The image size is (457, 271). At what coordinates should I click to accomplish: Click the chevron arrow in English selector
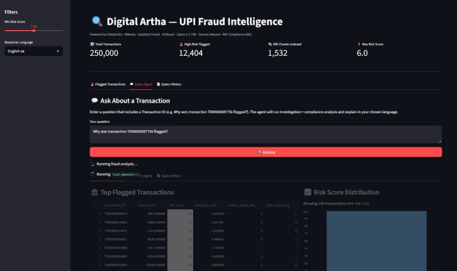click(58, 51)
